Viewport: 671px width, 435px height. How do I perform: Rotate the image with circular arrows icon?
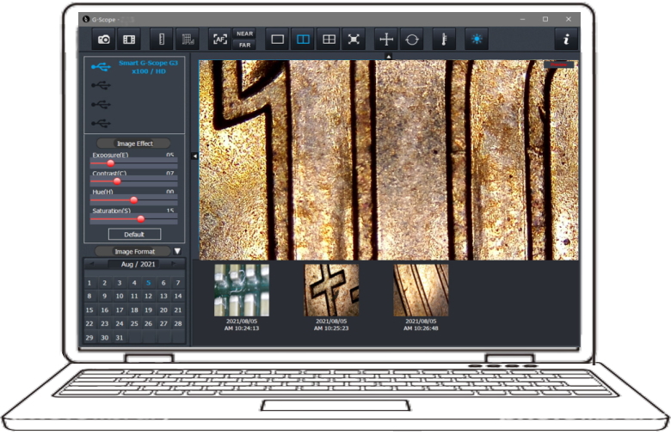coord(412,40)
